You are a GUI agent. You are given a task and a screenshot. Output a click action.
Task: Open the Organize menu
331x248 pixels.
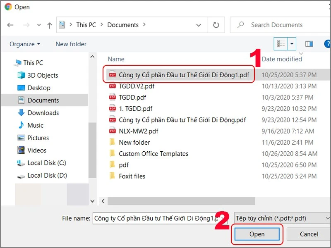25,44
